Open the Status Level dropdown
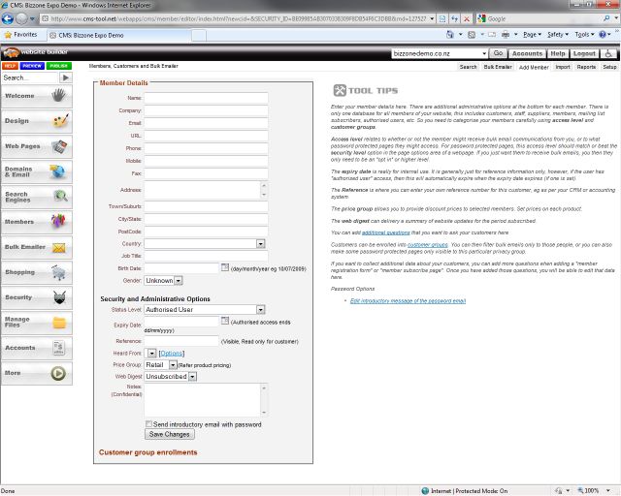The height and width of the screenshot is (496, 621). [x=260, y=309]
